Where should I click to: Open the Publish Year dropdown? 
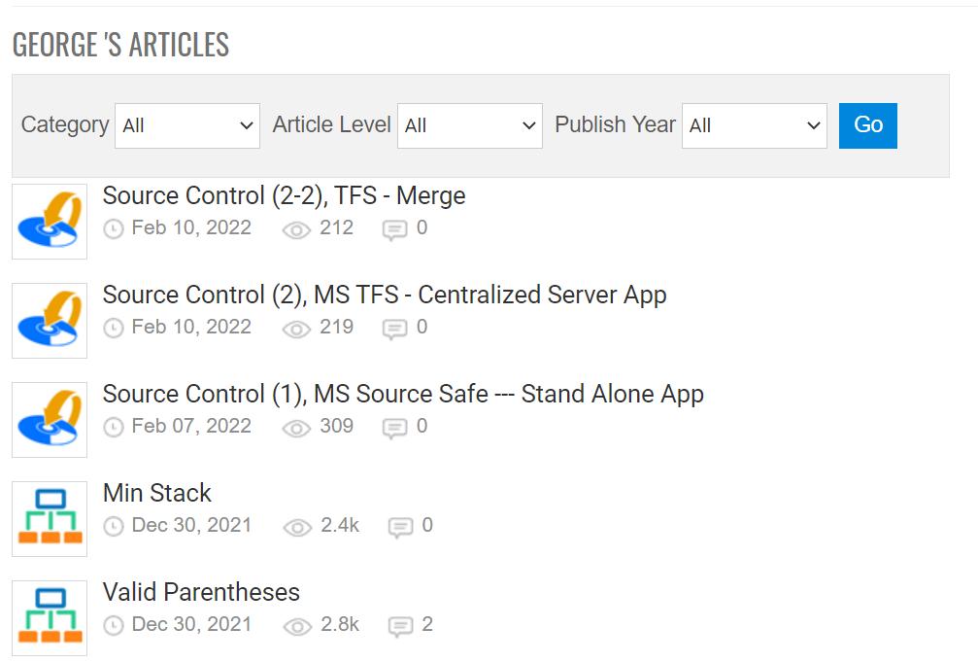pyautogui.click(x=754, y=125)
